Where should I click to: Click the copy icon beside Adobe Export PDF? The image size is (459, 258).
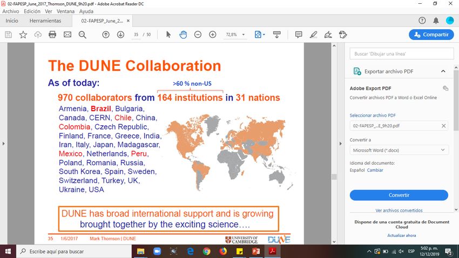446,89
